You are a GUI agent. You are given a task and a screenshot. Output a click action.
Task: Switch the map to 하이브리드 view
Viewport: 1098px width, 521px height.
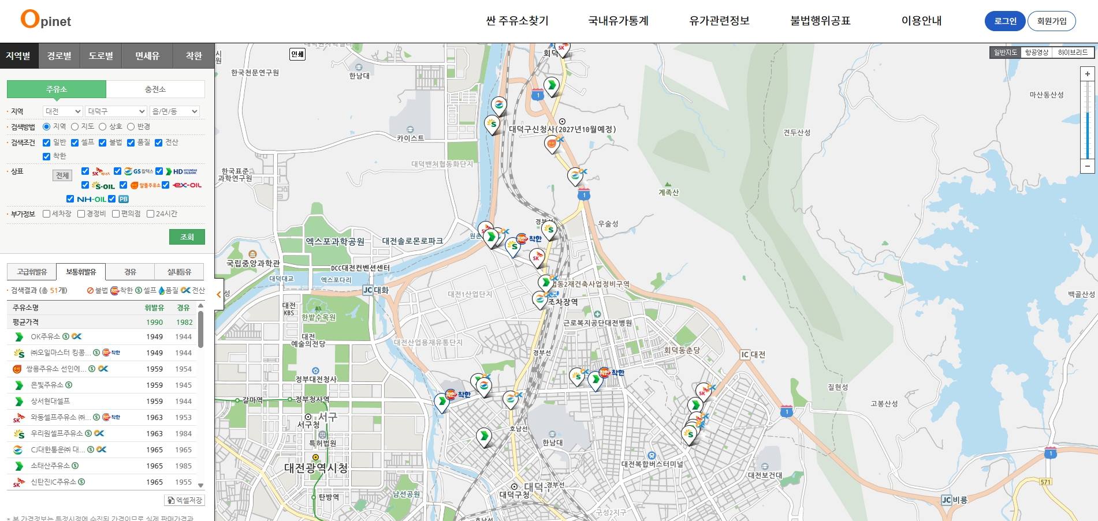point(1073,53)
